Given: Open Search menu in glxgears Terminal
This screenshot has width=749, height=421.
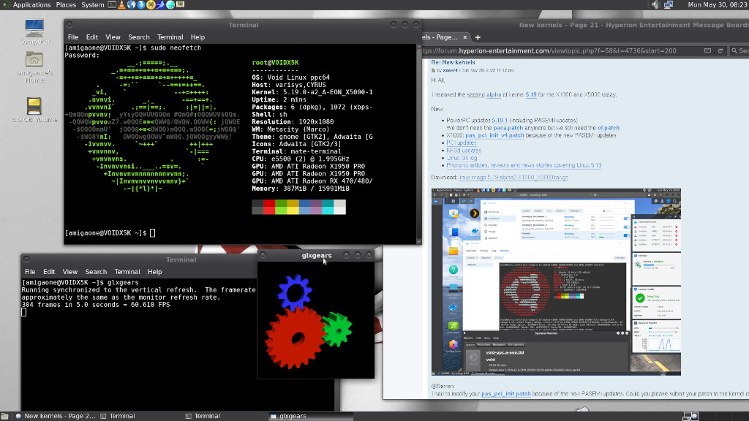Looking at the screenshot, I should coord(96,272).
